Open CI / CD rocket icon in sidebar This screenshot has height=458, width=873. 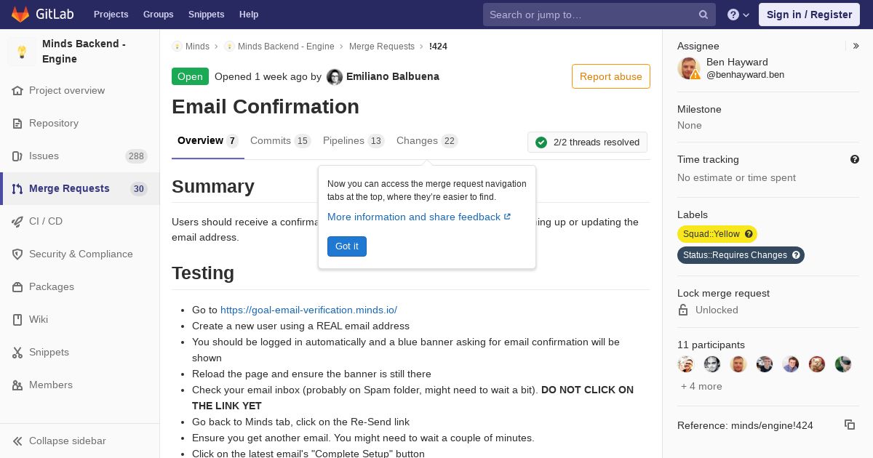click(x=17, y=221)
